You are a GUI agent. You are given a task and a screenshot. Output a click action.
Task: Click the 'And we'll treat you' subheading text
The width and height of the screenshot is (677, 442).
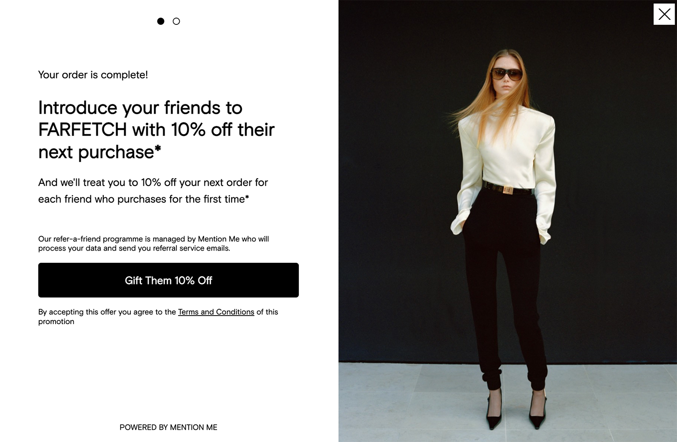[153, 191]
